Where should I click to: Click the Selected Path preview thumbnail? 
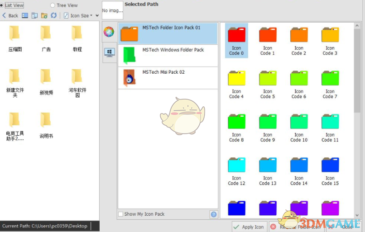tap(112, 10)
